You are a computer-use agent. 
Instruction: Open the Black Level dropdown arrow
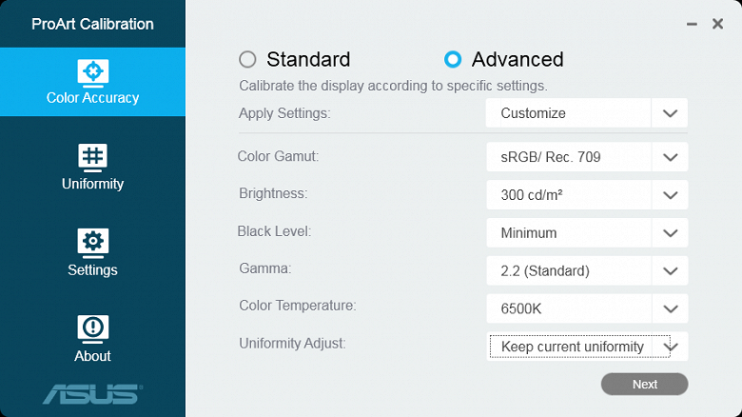click(x=670, y=232)
